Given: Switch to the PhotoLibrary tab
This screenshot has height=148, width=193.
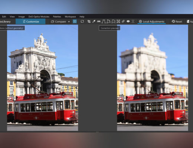Looking at the screenshot, I should click(x=5, y=21).
